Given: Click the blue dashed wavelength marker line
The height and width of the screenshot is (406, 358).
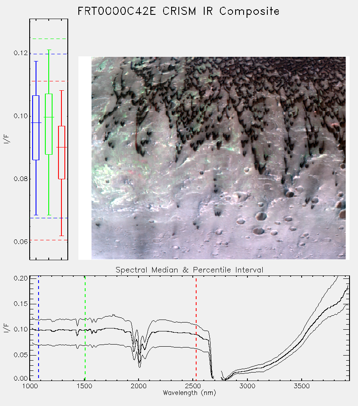Looking at the screenshot, I should (x=39, y=328).
